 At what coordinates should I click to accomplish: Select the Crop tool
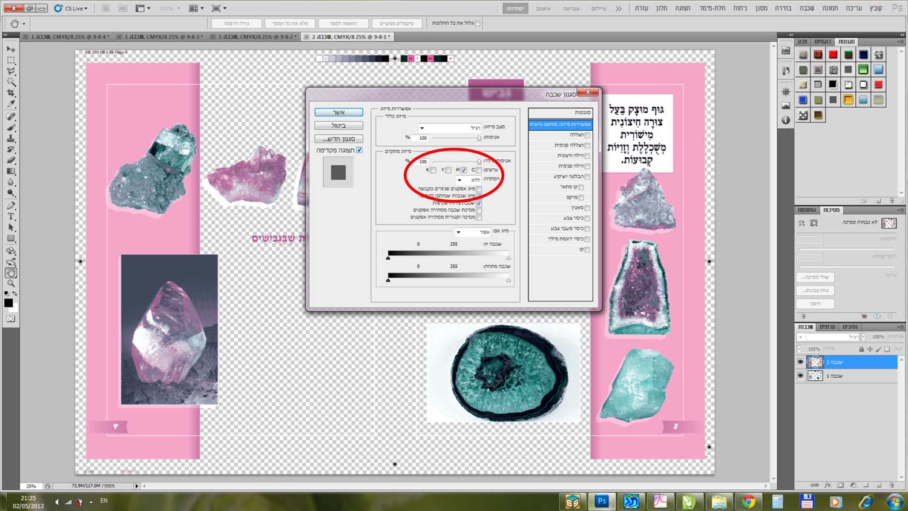click(11, 93)
